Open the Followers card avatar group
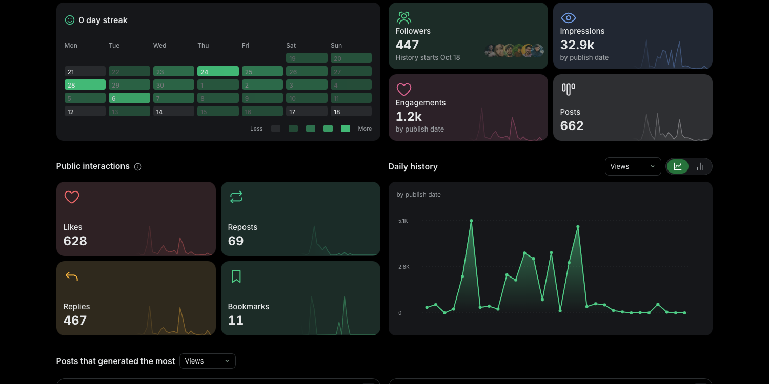Viewport: 769px width, 384px height. [x=514, y=51]
